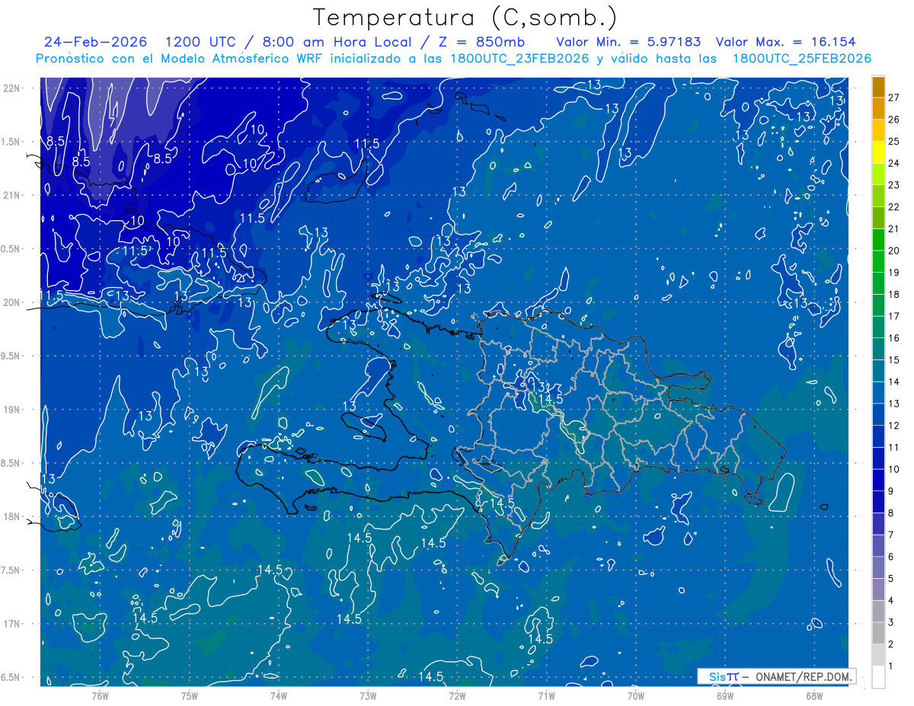Image resolution: width=914 pixels, height=706 pixels.
Task: Click the "73W" longitude axis label
Action: pyautogui.click(x=368, y=695)
